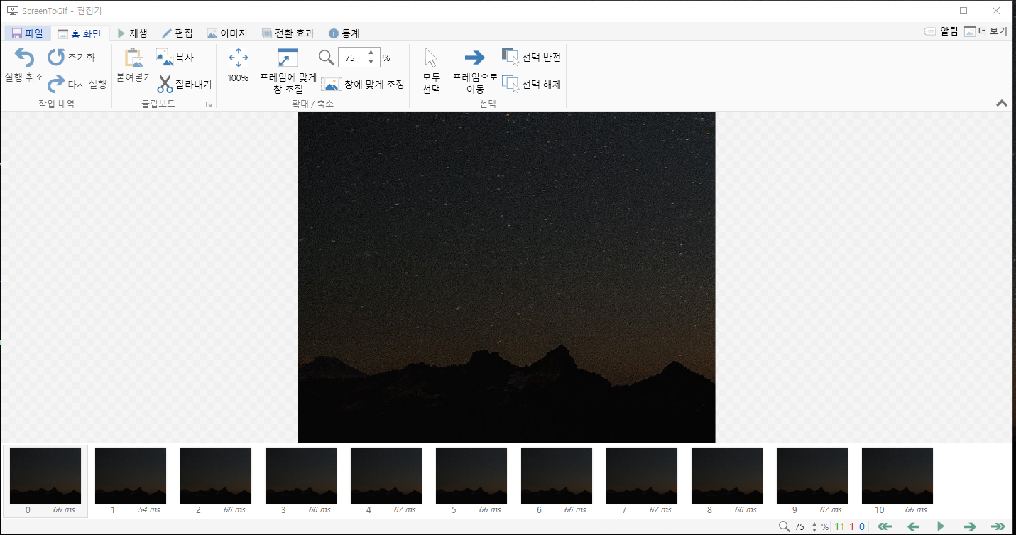The height and width of the screenshot is (535, 1016).
Task: Select frame 4 thumbnail
Action: coord(386,475)
